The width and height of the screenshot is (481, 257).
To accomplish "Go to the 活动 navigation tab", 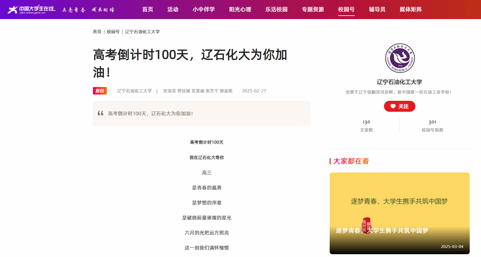I will (x=173, y=9).
